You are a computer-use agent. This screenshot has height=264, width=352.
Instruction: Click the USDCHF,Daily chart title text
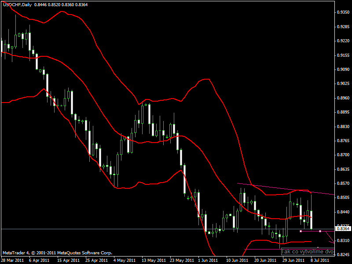18,5
